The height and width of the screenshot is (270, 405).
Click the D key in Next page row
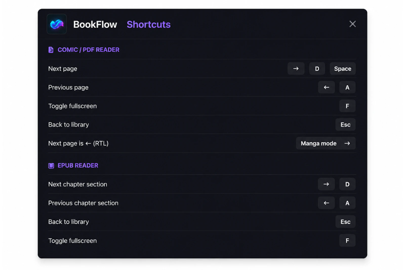coord(317,69)
